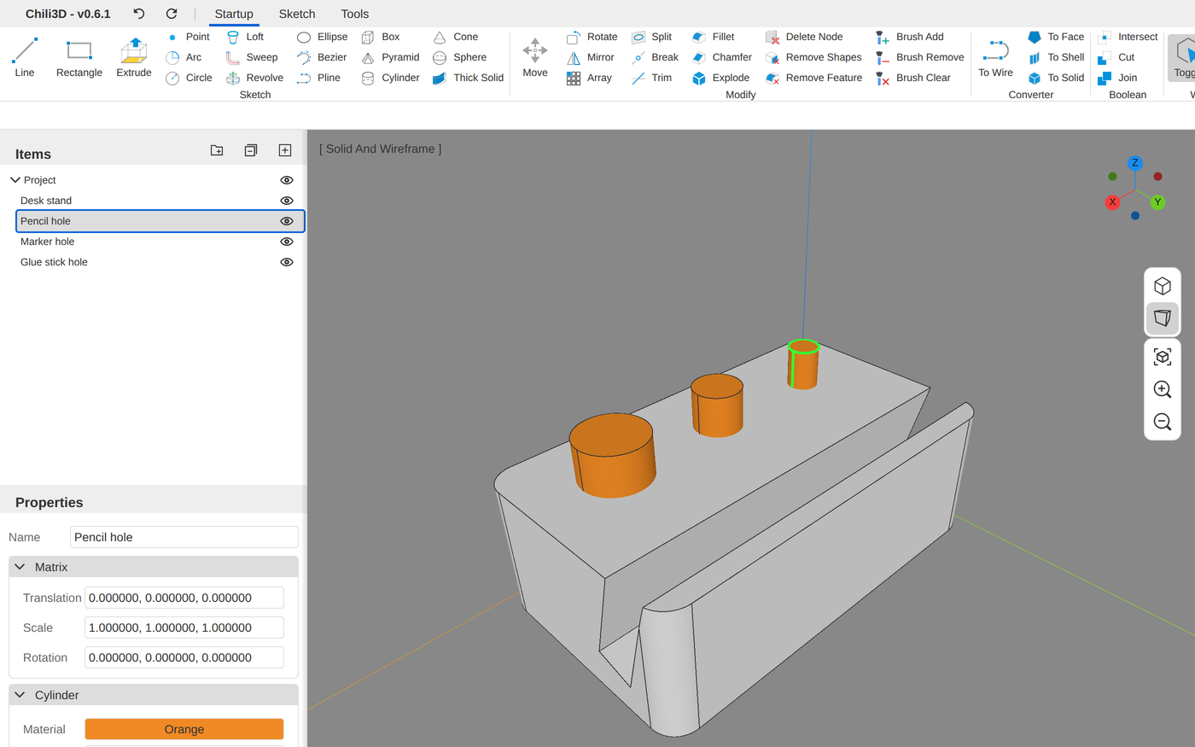Create a Cylinder primitive

390,78
